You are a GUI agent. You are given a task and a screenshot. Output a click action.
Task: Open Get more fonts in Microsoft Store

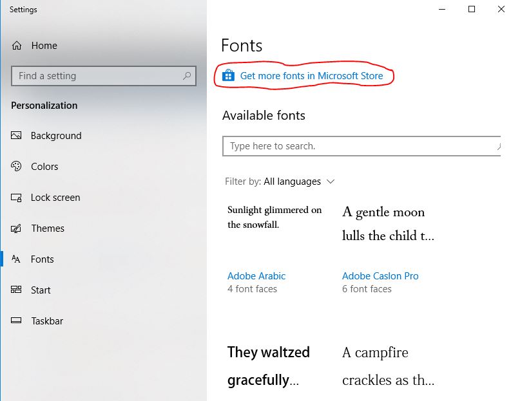coord(311,75)
